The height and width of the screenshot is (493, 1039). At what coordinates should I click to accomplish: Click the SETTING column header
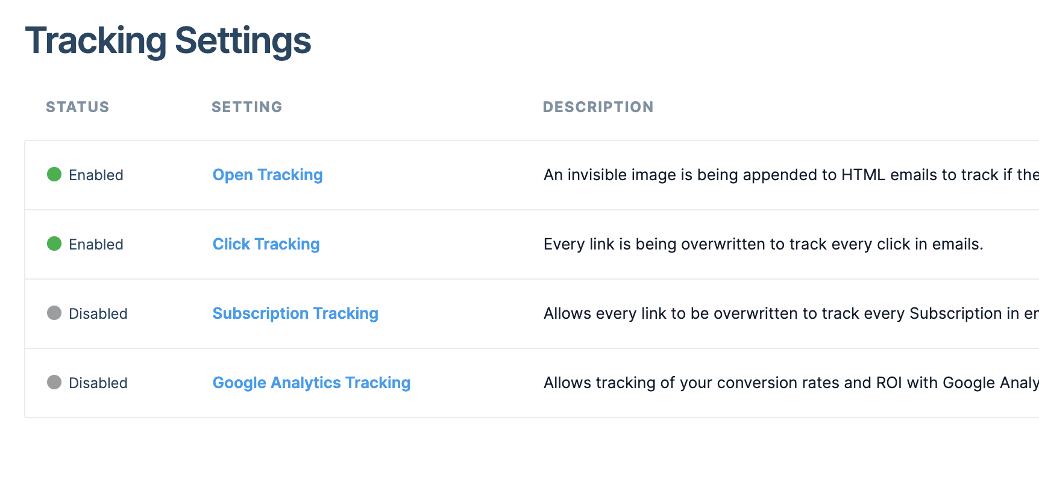[x=246, y=107]
